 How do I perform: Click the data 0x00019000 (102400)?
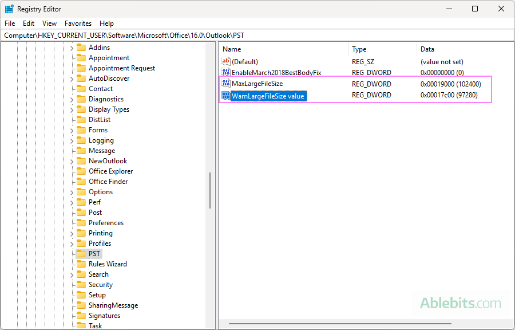[451, 84]
